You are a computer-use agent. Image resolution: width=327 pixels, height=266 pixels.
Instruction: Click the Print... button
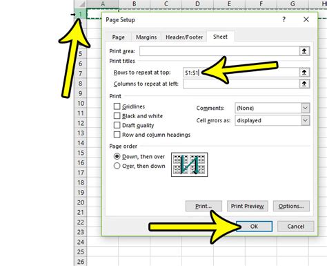204,206
